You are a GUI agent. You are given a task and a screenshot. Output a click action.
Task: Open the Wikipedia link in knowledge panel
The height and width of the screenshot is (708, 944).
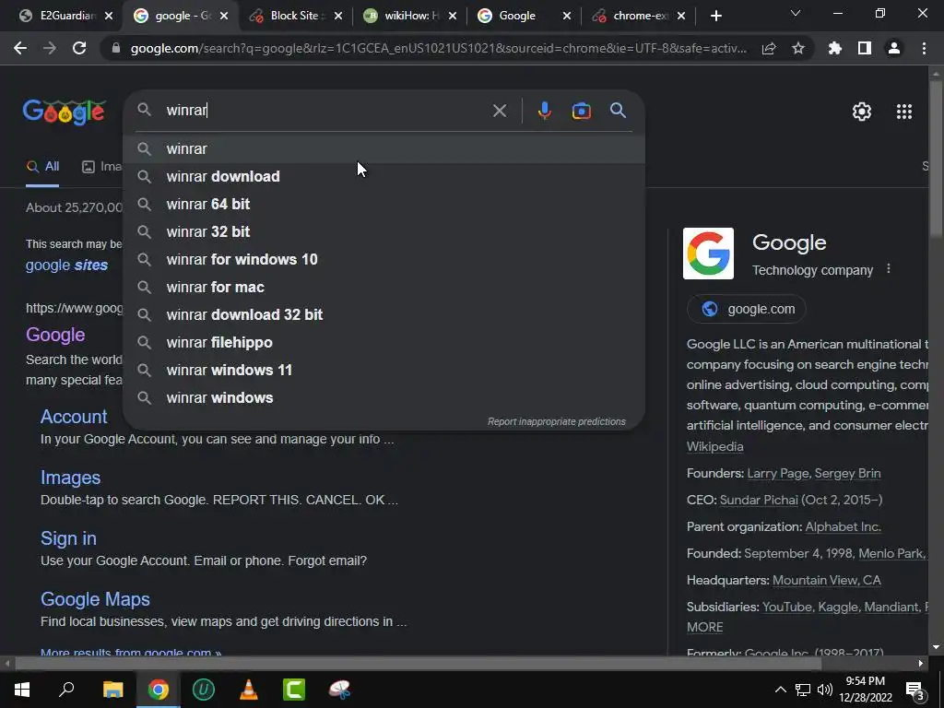click(714, 447)
